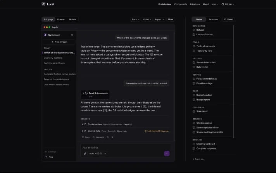Select the Rate limited state
The height and width of the screenshot is (173, 276).
tap(200, 67)
